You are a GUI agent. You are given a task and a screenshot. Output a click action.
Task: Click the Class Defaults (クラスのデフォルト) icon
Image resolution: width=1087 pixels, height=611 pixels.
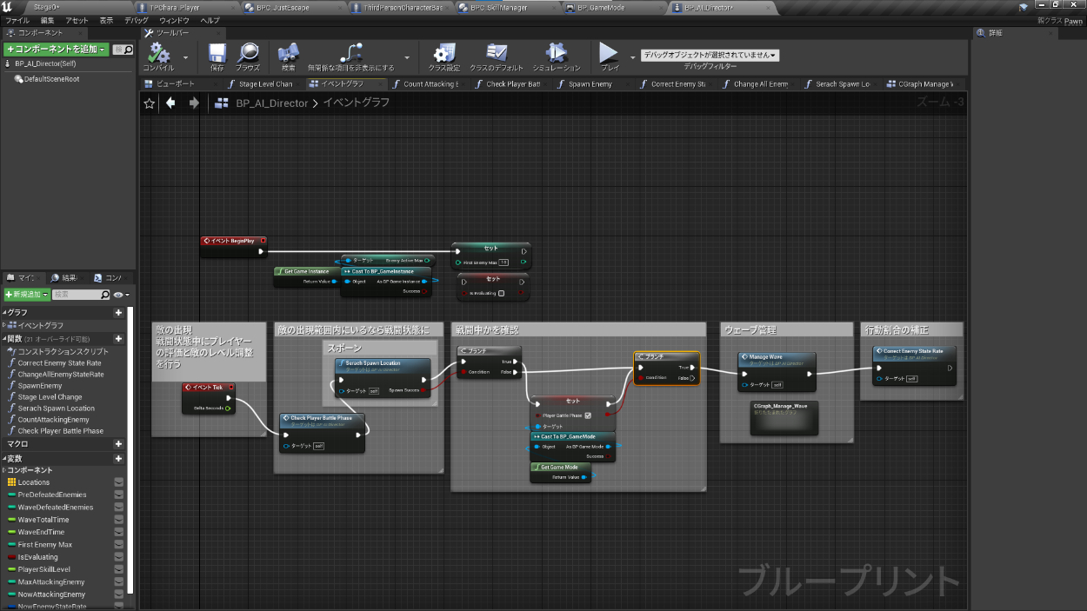click(x=497, y=54)
